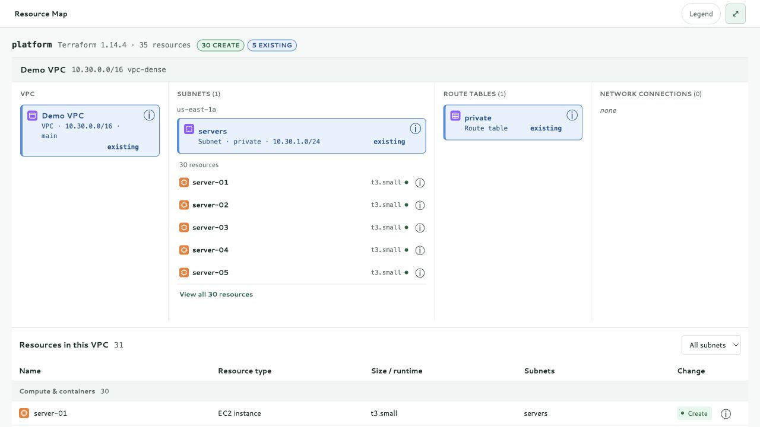This screenshot has height=427, width=760.
Task: Click the Name column header
Action: click(30, 371)
